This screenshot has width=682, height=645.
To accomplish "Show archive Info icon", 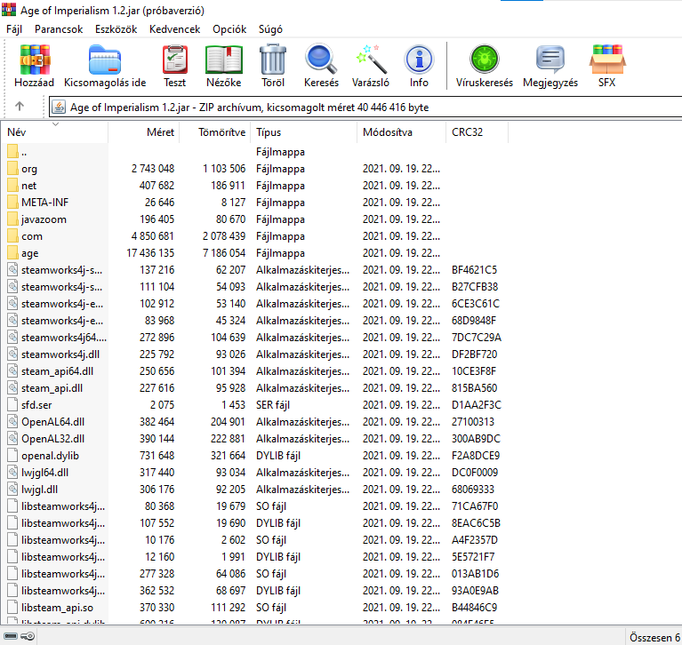I will pos(419,60).
